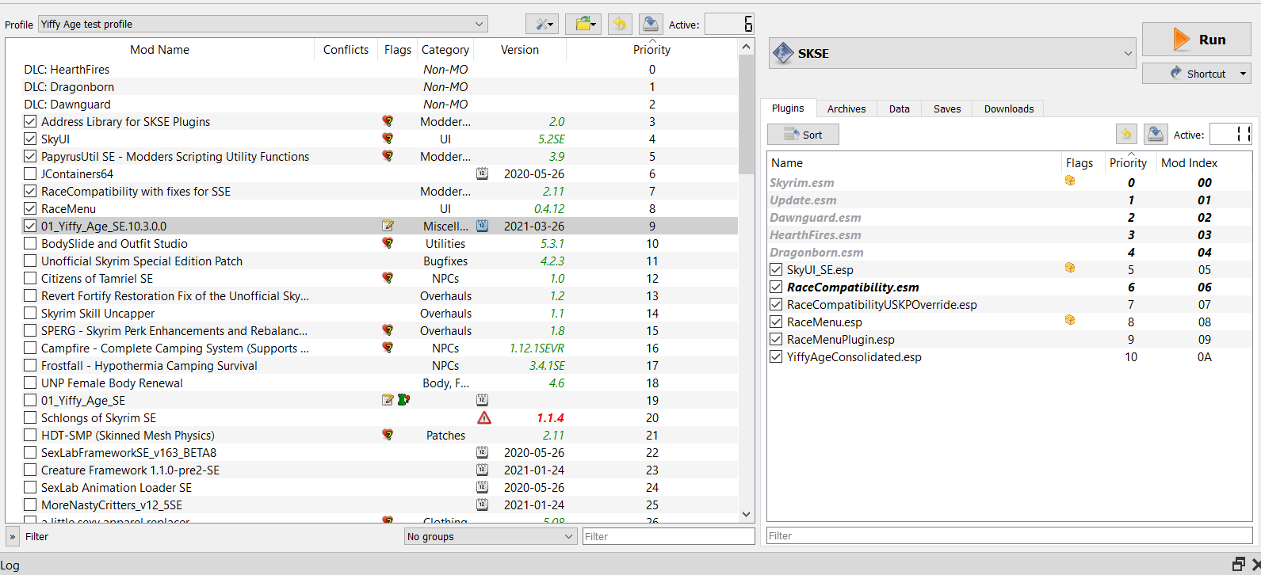Select the Frostfall - Hypothermia Camping Survival row
Image resolution: width=1261 pixels, height=575 pixels.
coord(372,365)
